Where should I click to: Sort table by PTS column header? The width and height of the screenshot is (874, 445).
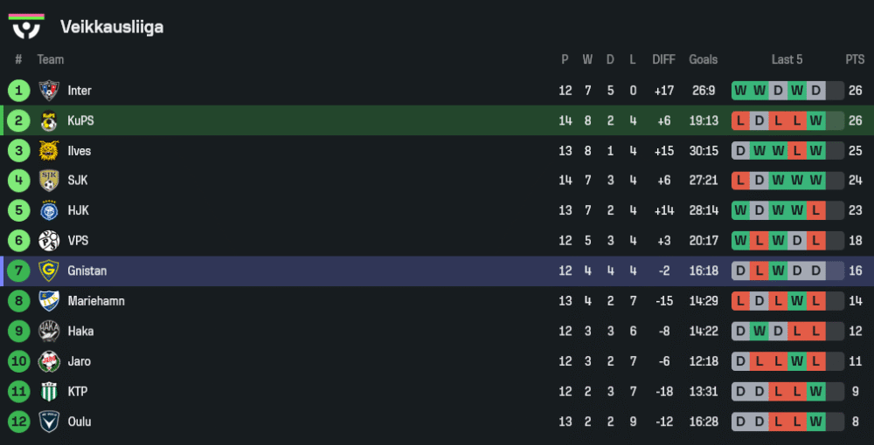(x=854, y=59)
